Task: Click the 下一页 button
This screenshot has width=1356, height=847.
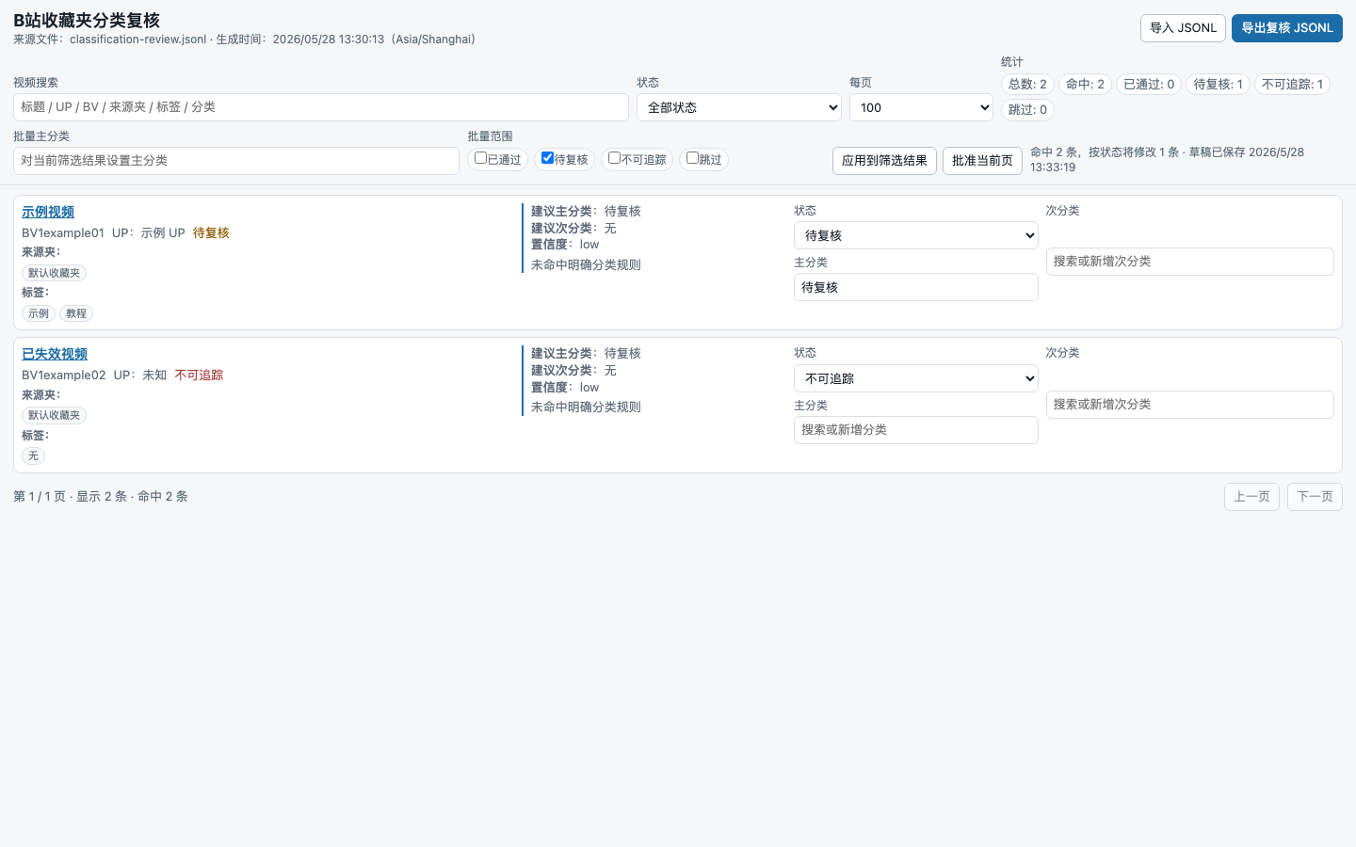Action: [x=1315, y=497]
